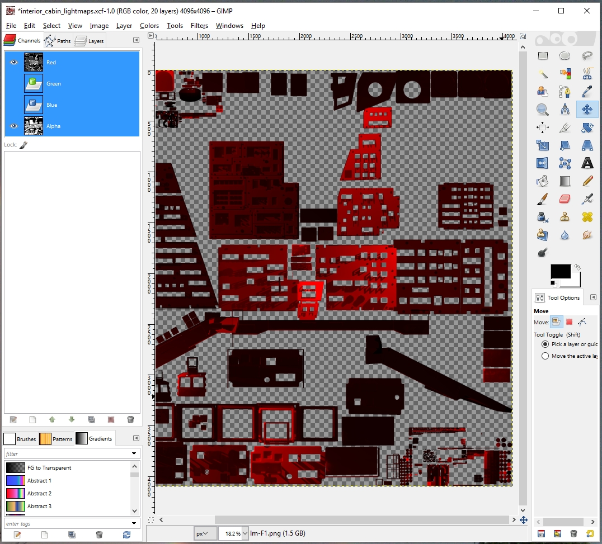The image size is (602, 544).
Task: Select 'Move the active layer' radio option
Action: point(545,356)
